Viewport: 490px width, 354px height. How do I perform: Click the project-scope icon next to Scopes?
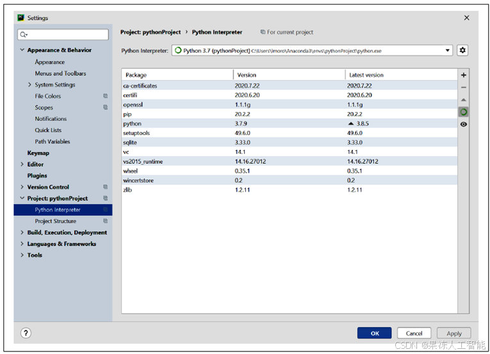[106, 107]
